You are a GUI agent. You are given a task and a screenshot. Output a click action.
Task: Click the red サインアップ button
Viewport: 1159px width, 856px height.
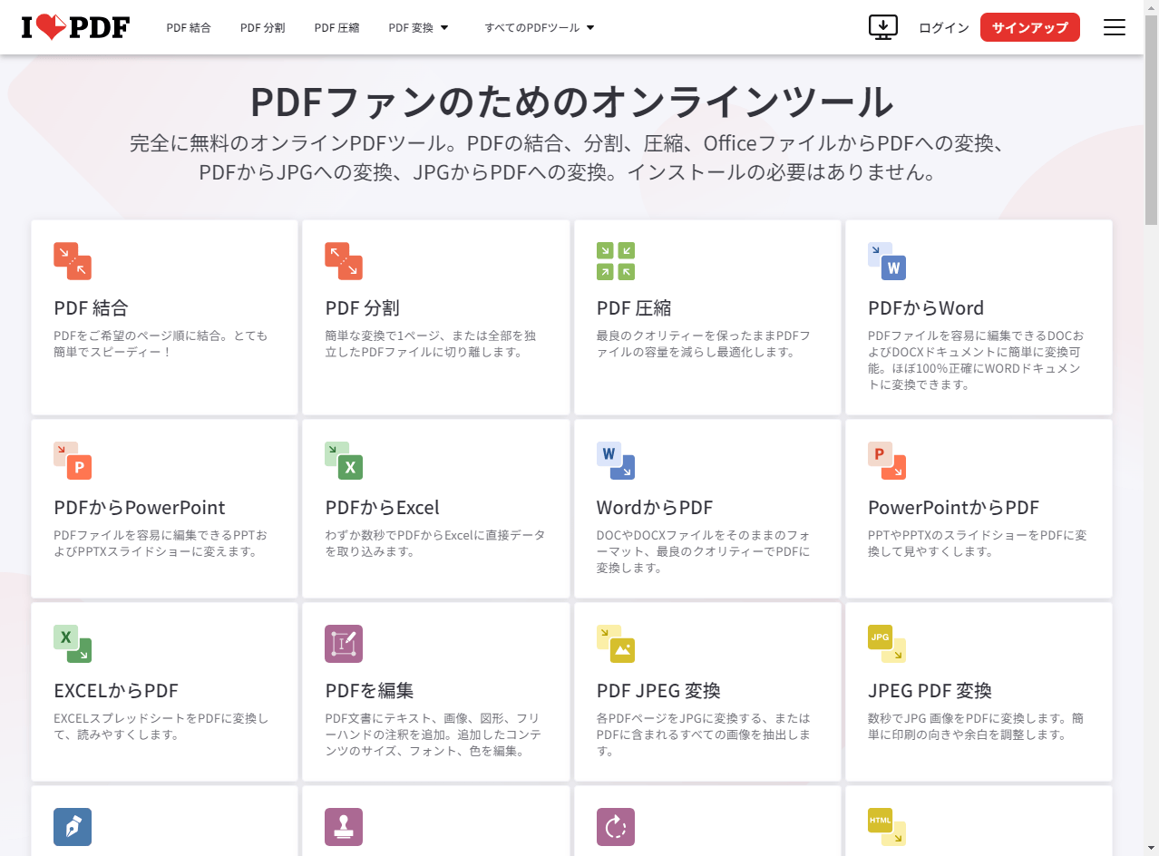pyautogui.click(x=1030, y=27)
